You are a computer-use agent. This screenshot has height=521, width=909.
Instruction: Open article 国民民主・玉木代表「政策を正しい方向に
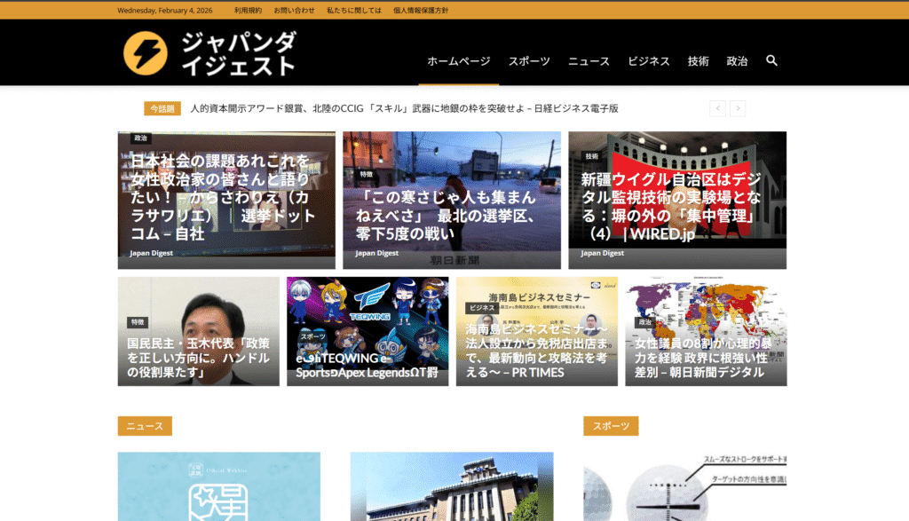[x=198, y=358]
